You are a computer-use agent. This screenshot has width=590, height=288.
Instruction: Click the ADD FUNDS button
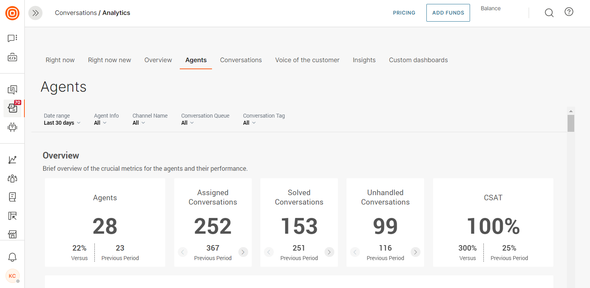pyautogui.click(x=448, y=13)
